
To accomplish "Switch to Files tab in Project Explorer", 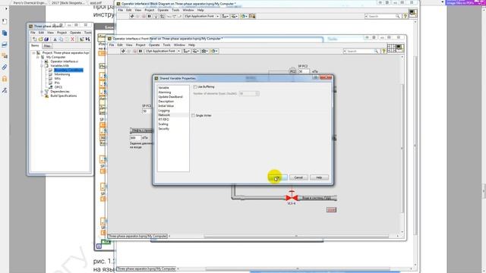I will click(x=47, y=45).
